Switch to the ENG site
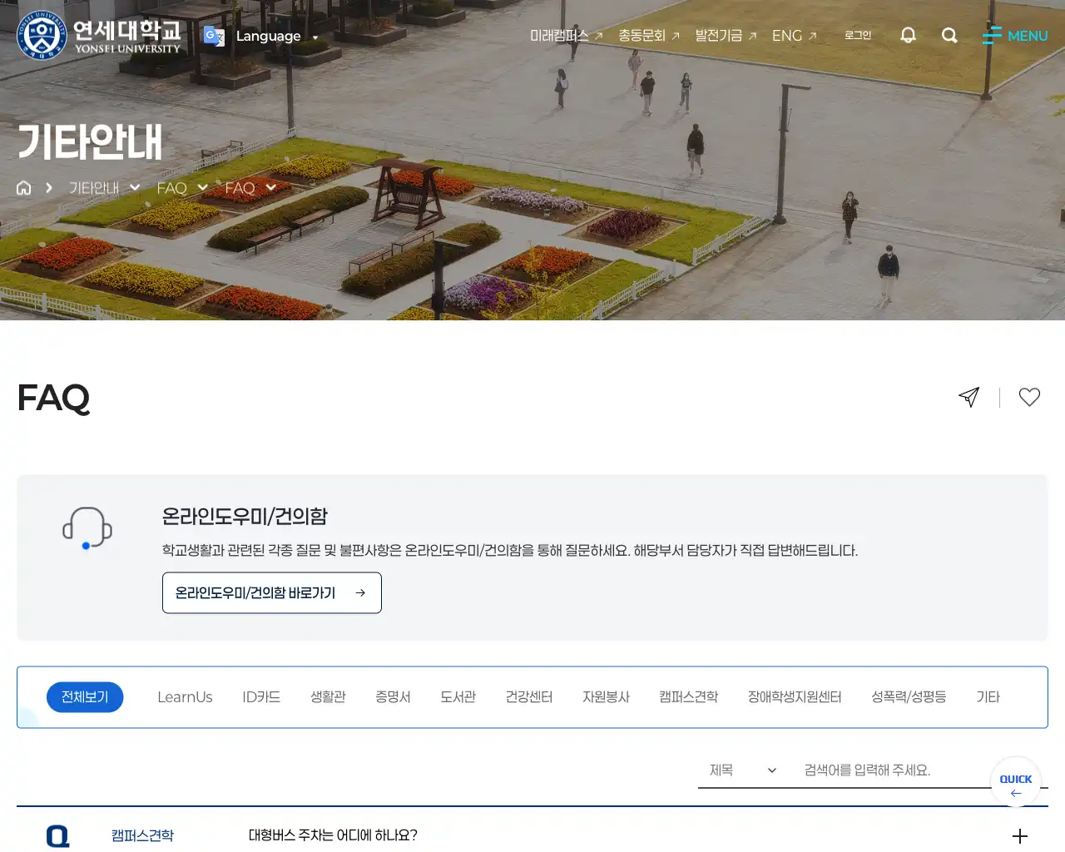1065x852 pixels. click(x=794, y=36)
